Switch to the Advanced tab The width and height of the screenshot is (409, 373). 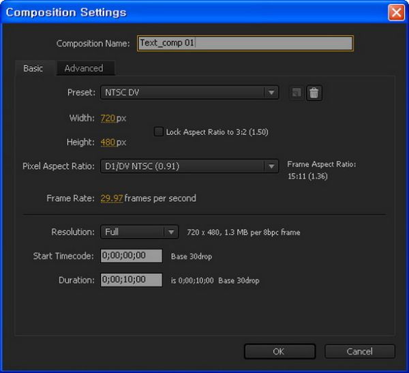coord(85,68)
